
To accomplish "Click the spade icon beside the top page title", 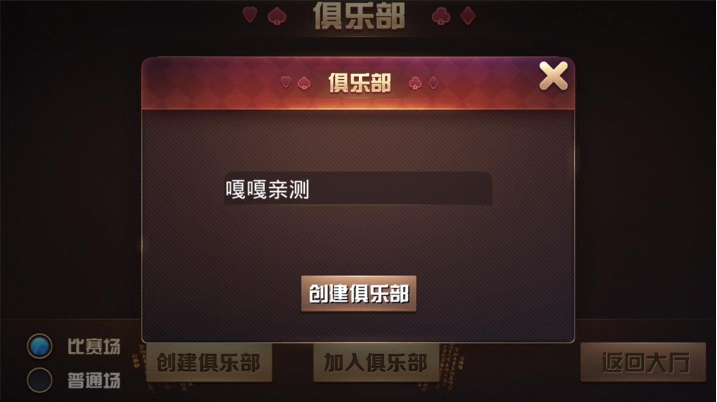I will [277, 16].
